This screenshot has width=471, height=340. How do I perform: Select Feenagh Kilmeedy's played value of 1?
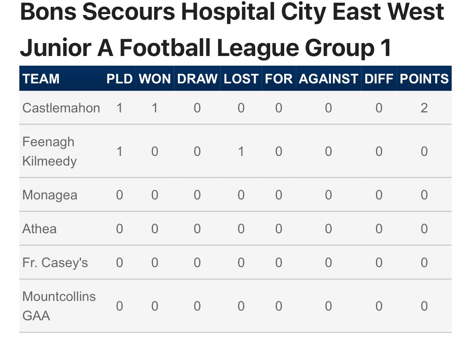pyautogui.click(x=119, y=151)
